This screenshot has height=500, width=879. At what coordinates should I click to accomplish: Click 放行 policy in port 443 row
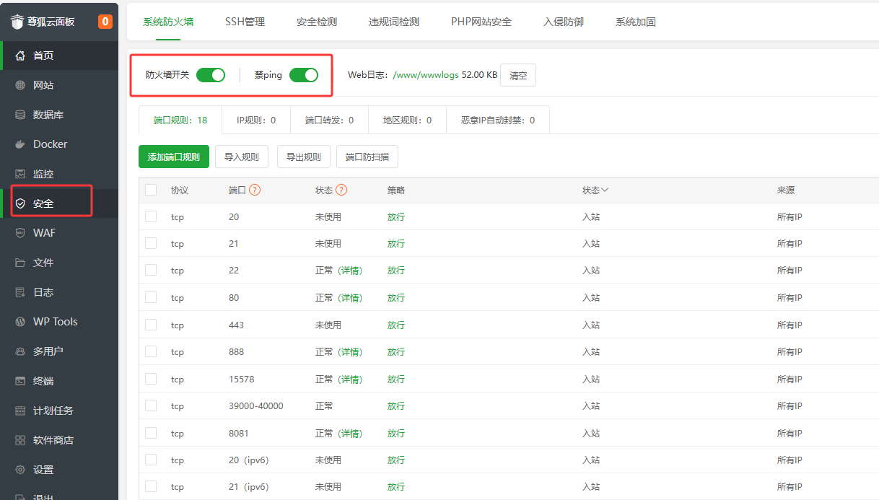click(396, 325)
